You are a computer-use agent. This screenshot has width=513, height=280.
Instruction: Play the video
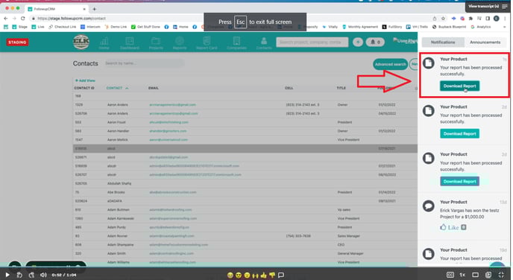click(7, 275)
